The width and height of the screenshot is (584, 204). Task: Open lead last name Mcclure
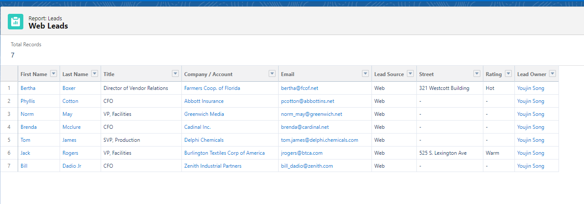[x=72, y=127]
